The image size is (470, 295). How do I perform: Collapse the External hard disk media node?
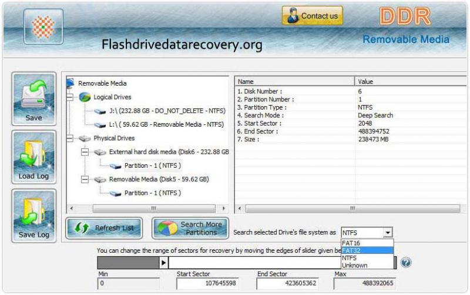85,152
